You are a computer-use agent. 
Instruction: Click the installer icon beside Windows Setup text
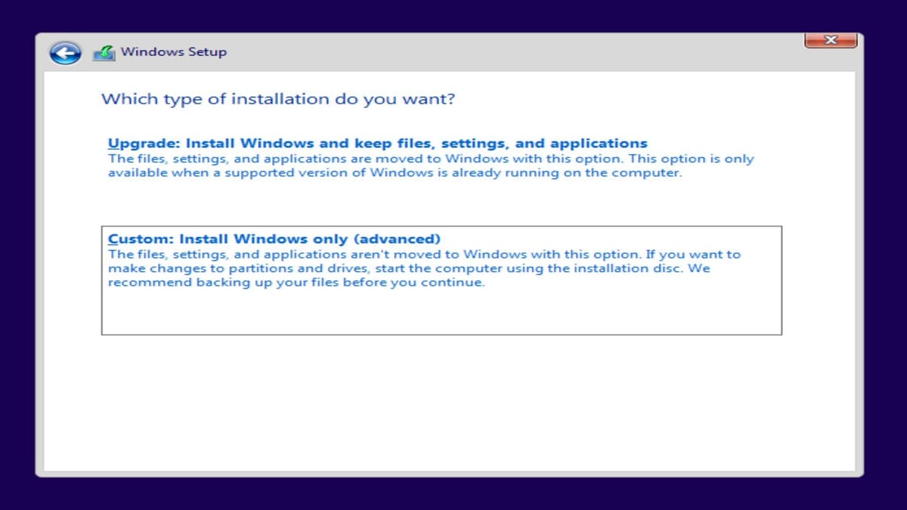[104, 51]
